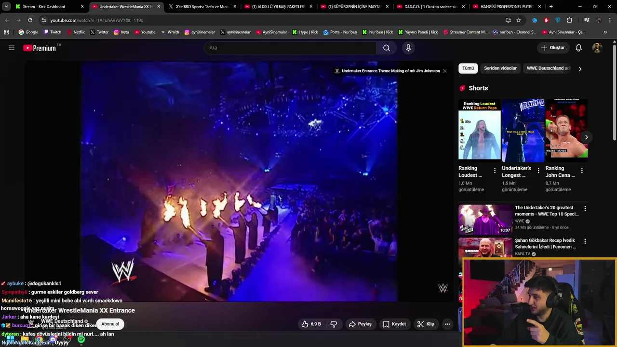The height and width of the screenshot is (347, 617).
Task: Open options for Şahan Gökbakar video
Action: 585,241
